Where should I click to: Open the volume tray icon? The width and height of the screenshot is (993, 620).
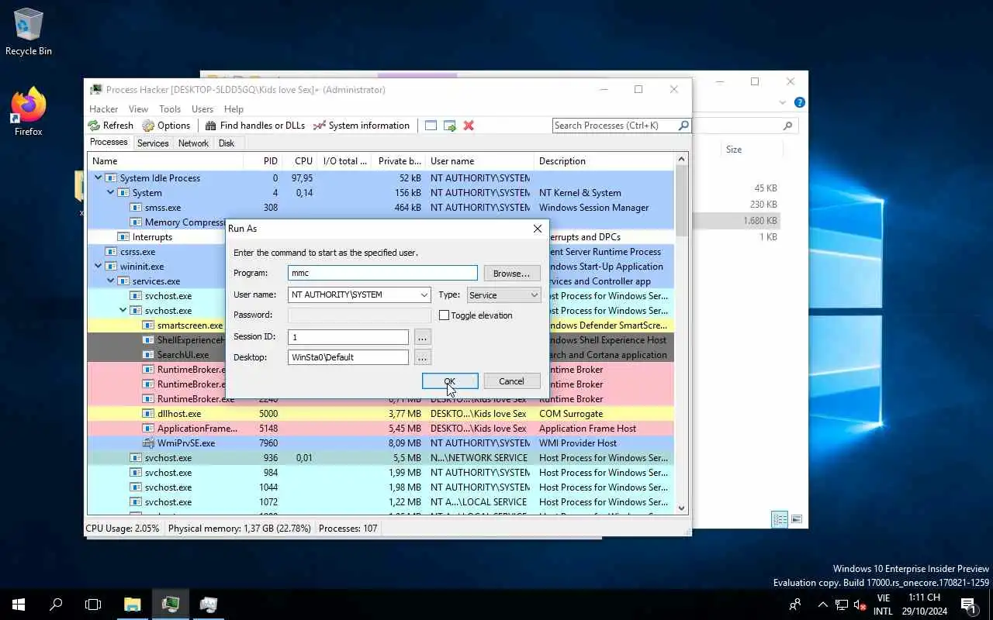point(860,604)
